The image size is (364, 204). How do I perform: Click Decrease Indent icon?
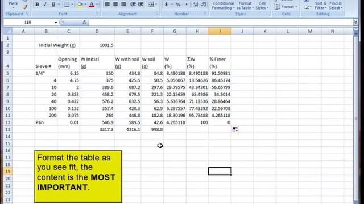(133, 5)
